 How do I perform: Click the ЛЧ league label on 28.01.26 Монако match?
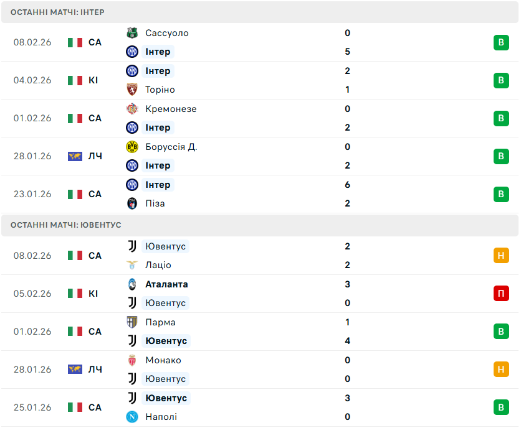coord(95,370)
